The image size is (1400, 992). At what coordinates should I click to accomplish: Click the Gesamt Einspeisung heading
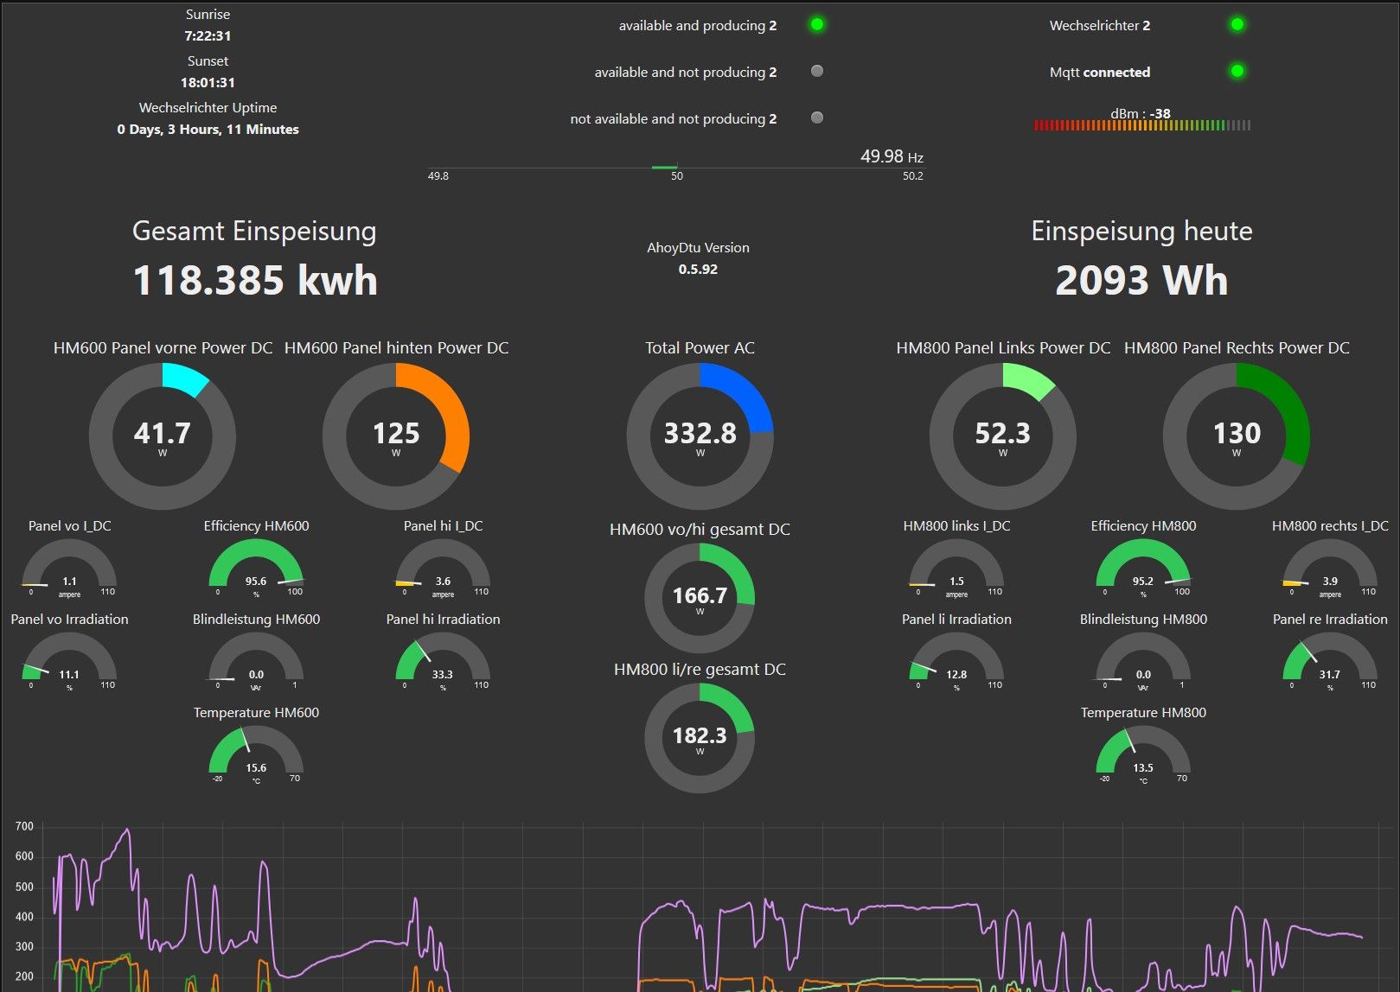pyautogui.click(x=254, y=232)
